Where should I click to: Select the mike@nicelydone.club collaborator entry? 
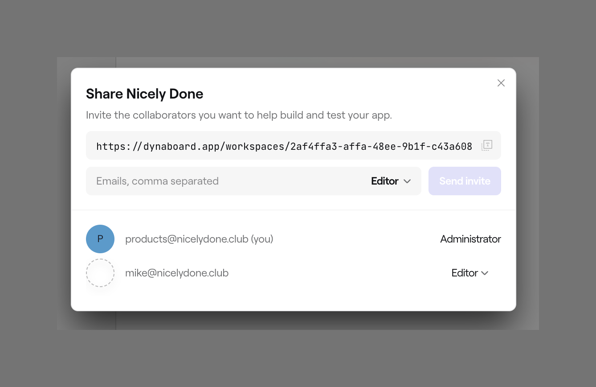pyautogui.click(x=177, y=273)
